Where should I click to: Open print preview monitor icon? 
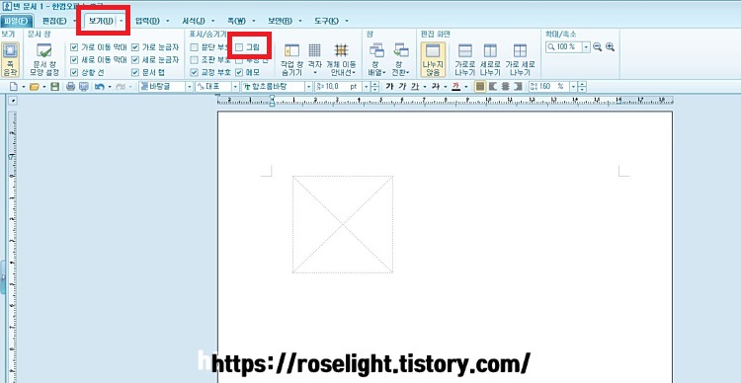pyautogui.click(x=84, y=87)
